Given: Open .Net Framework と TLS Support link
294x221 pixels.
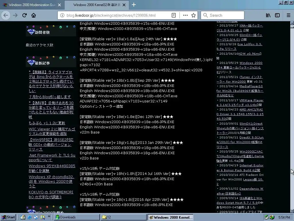Looking at the screenshot, I should click(52, 157).
